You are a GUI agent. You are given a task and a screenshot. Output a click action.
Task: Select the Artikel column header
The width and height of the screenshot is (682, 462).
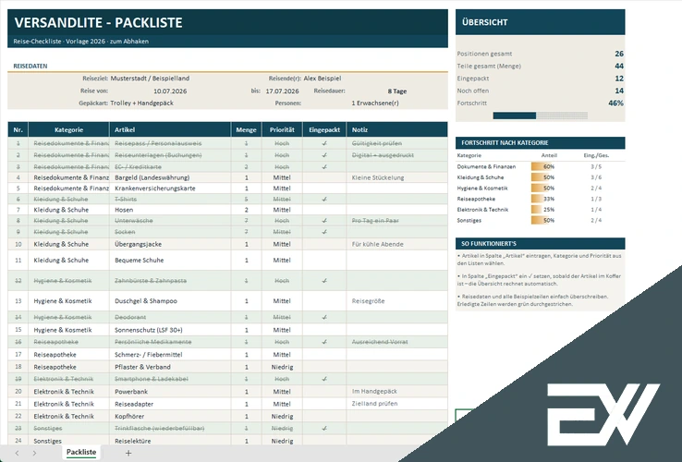pos(170,129)
